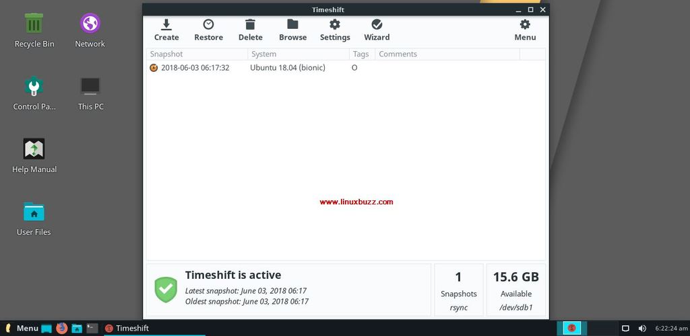690x336 pixels.
Task: Minimize the Timeshift window
Action: (518, 9)
